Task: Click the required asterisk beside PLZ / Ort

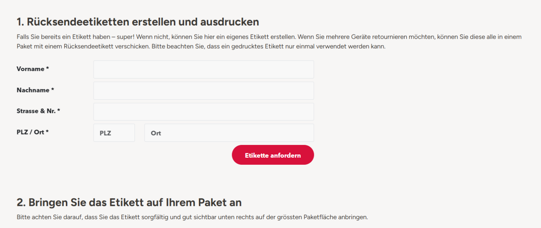Action: (x=47, y=132)
